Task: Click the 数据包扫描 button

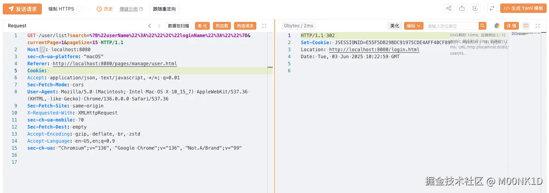Action: point(179,26)
